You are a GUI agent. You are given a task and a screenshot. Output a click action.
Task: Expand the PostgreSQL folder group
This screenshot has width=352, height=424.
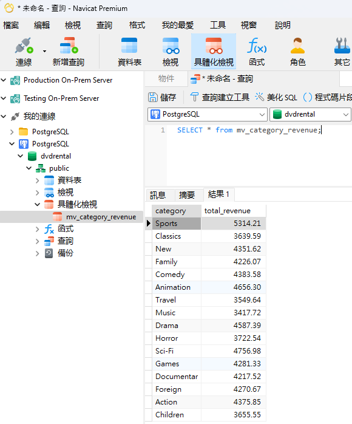point(12,132)
